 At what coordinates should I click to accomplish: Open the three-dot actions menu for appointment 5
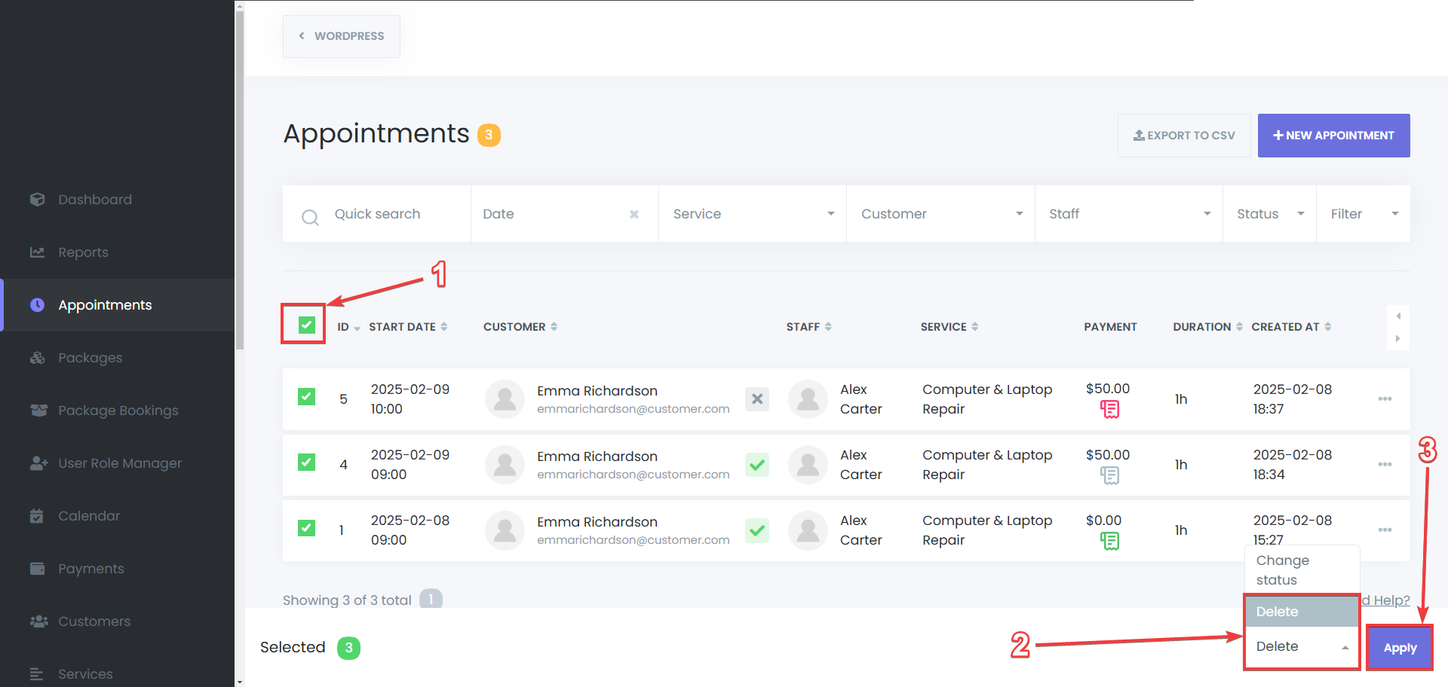(1385, 398)
